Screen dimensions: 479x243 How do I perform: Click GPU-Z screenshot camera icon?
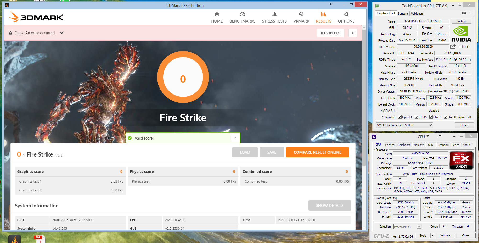click(464, 13)
